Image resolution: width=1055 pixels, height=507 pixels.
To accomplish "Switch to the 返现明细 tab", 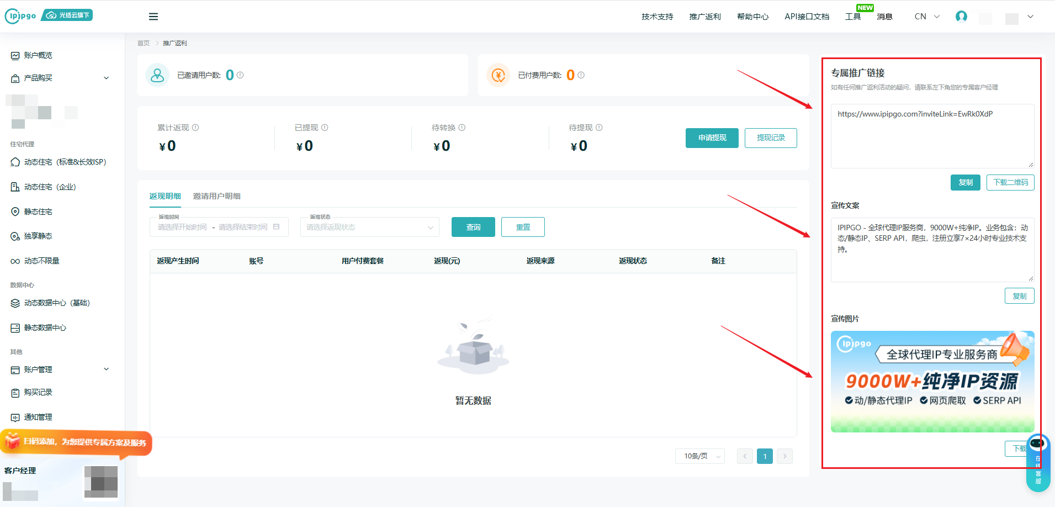I will tap(165, 196).
